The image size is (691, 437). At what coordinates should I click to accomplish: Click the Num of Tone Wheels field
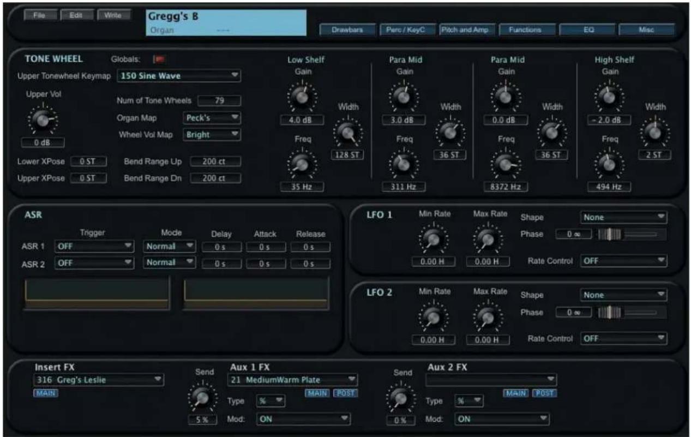219,100
